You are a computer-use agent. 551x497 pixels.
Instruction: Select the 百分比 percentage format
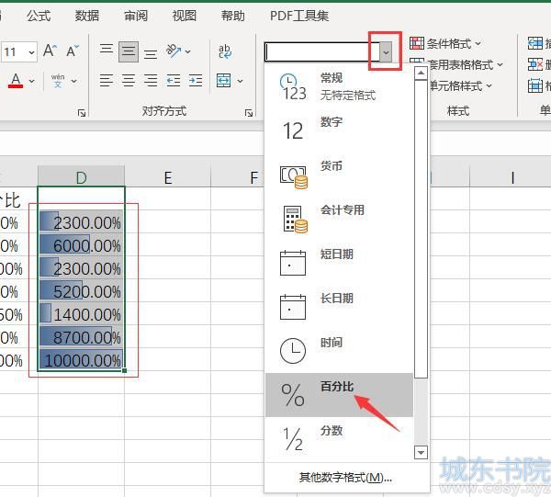coord(339,395)
